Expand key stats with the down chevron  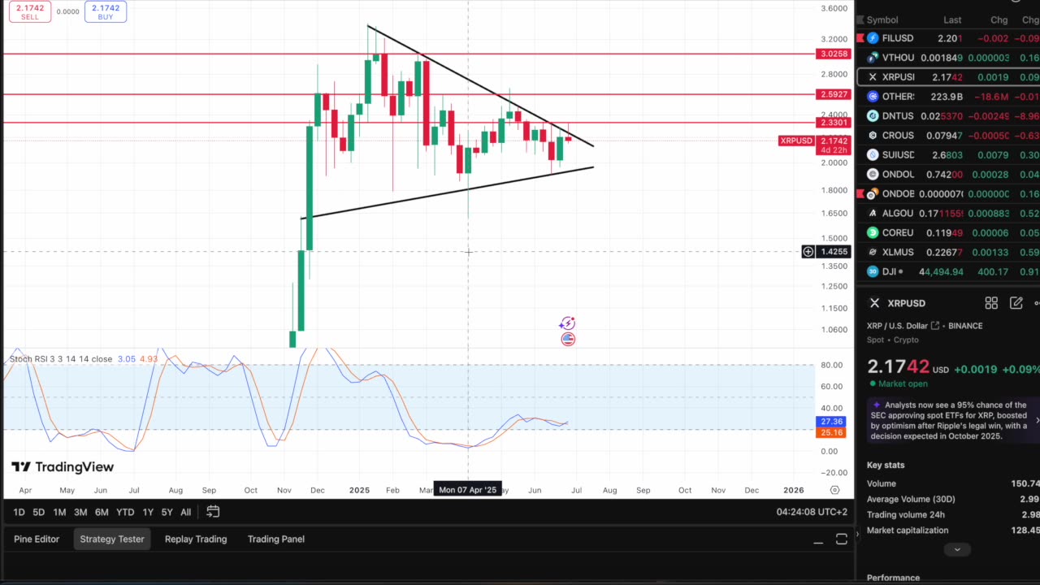coord(957,549)
